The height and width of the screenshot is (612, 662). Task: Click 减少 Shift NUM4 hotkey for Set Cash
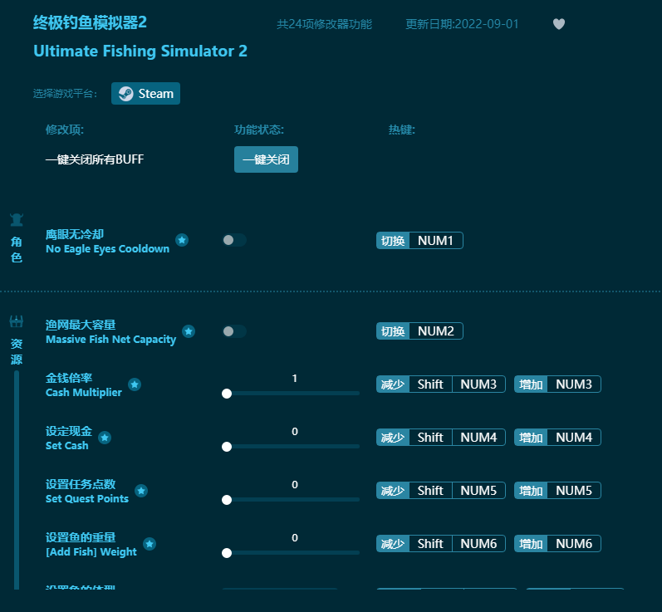(441, 438)
